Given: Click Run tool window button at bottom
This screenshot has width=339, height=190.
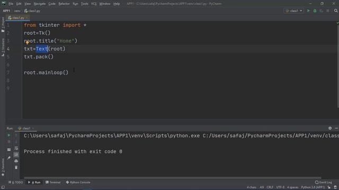Looking at the screenshot, I should point(34,182).
